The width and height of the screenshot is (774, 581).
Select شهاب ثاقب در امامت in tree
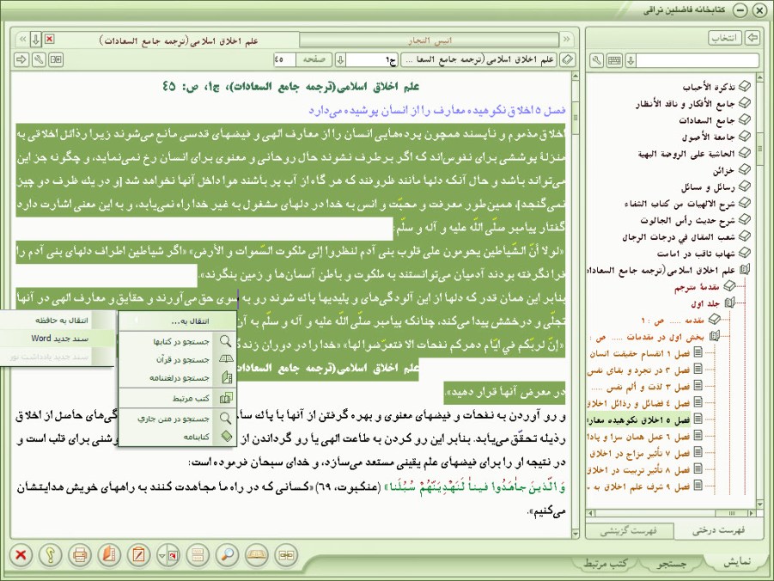tap(696, 253)
